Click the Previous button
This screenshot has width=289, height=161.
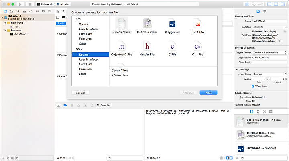[188, 93]
